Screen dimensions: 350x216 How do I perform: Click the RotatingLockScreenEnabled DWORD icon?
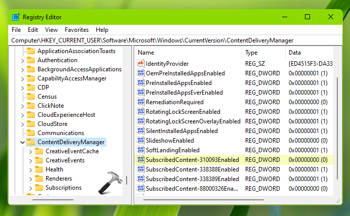[x=141, y=111]
